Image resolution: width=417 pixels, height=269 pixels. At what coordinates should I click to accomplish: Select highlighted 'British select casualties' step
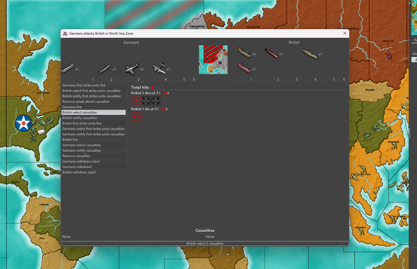[x=94, y=112]
